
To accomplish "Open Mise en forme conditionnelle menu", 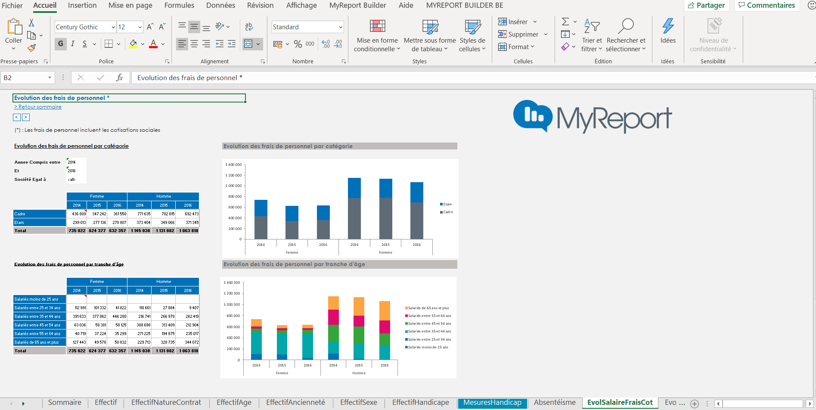I will coord(377,35).
